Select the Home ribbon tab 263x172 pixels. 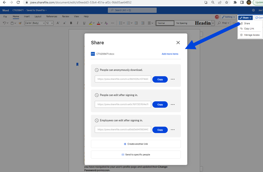[16, 17]
